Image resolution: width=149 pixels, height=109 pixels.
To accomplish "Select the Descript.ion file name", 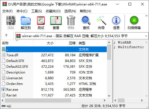I will (x=16, y=72).
